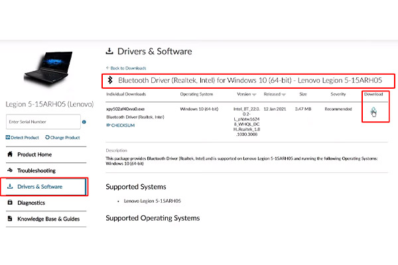Click the Intel_BT_22.0 version text
This screenshot has width=398, height=265.
pos(247,109)
